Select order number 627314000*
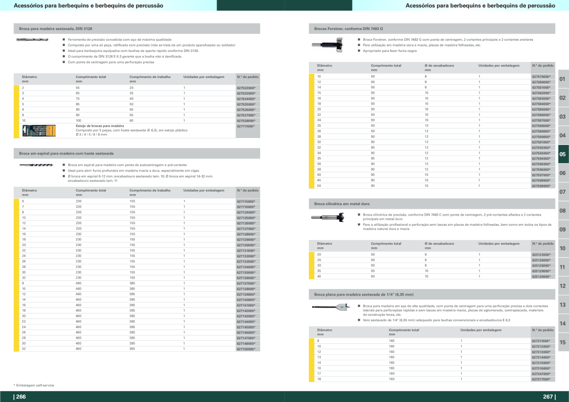This screenshot has width=569, height=402. (541, 357)
